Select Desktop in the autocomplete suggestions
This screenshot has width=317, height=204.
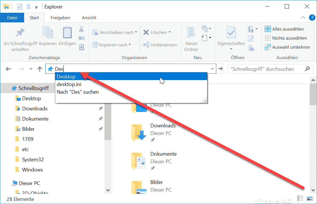click(66, 77)
